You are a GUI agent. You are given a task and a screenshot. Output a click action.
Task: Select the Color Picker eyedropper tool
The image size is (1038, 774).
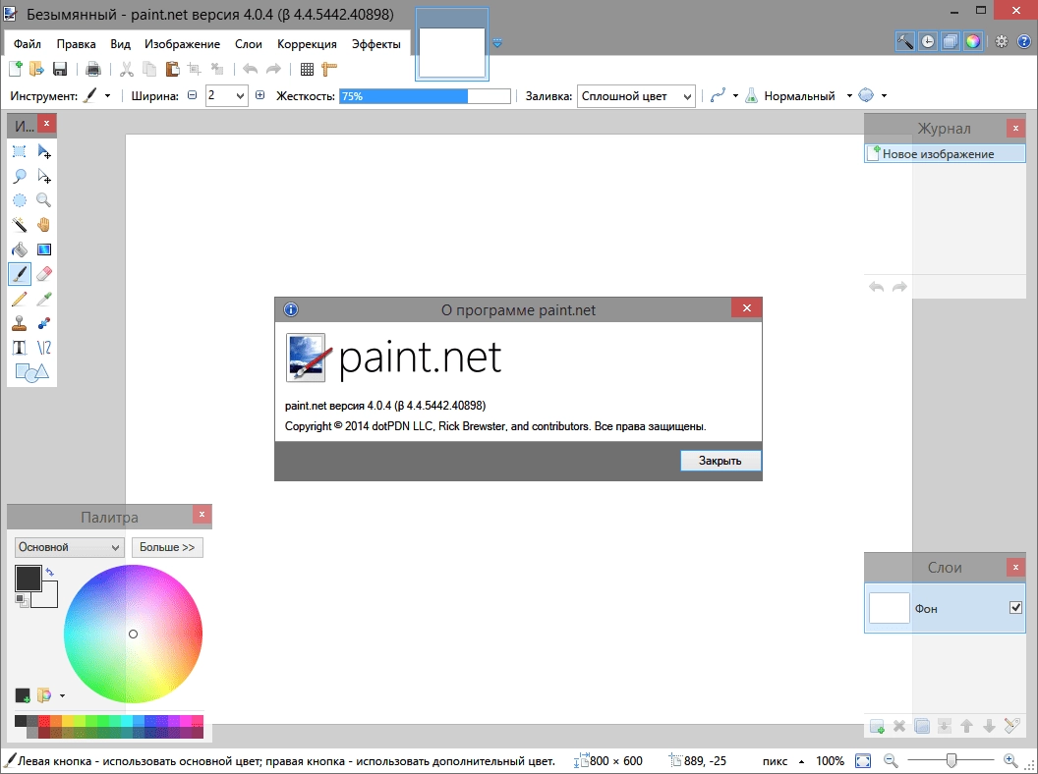43,299
